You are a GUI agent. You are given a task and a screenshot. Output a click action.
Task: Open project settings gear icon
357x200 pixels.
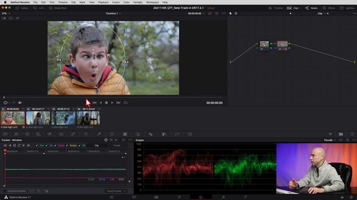click(351, 197)
